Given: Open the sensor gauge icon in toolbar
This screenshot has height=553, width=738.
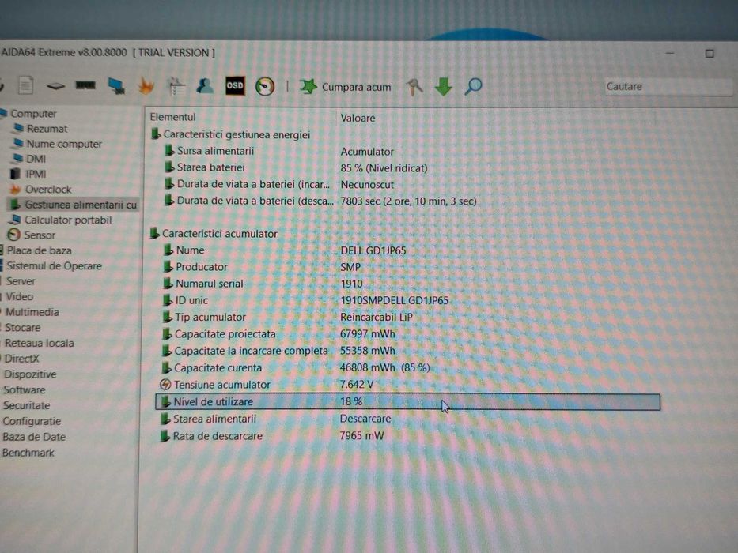Looking at the screenshot, I should point(265,87).
